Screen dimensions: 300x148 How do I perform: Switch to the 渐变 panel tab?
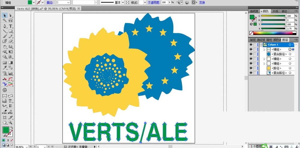[x=252, y=40]
